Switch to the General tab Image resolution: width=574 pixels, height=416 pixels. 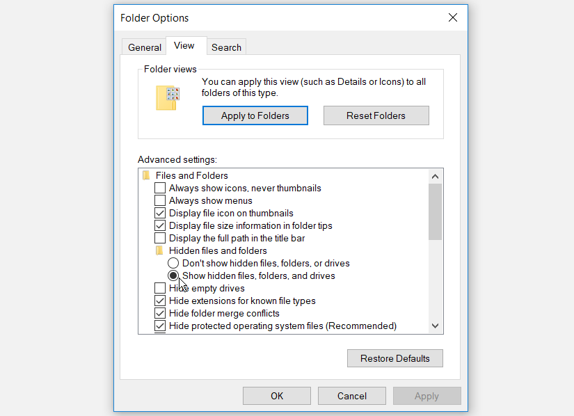(144, 47)
